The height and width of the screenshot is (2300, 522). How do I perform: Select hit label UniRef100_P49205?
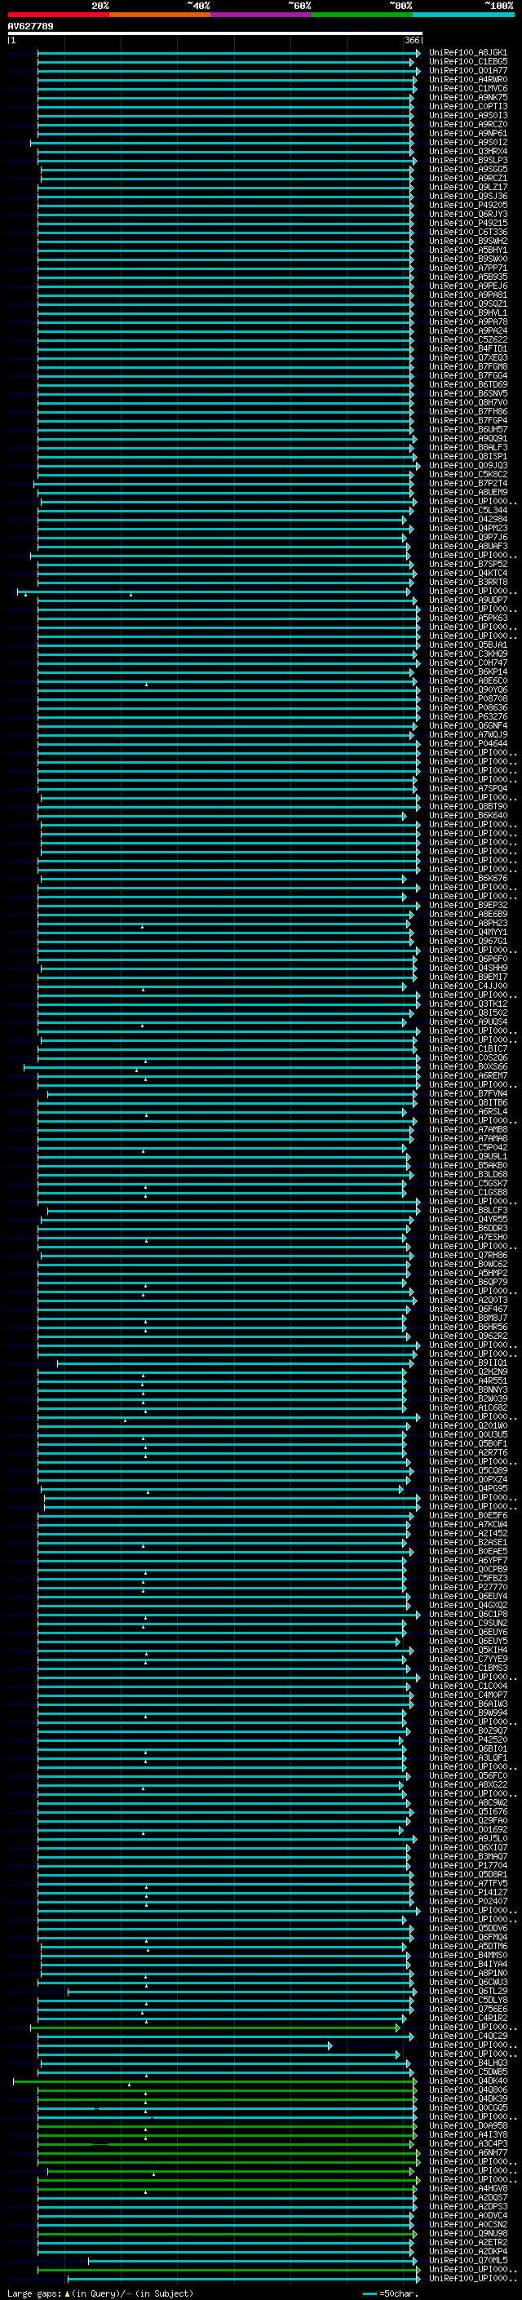[x=468, y=206]
